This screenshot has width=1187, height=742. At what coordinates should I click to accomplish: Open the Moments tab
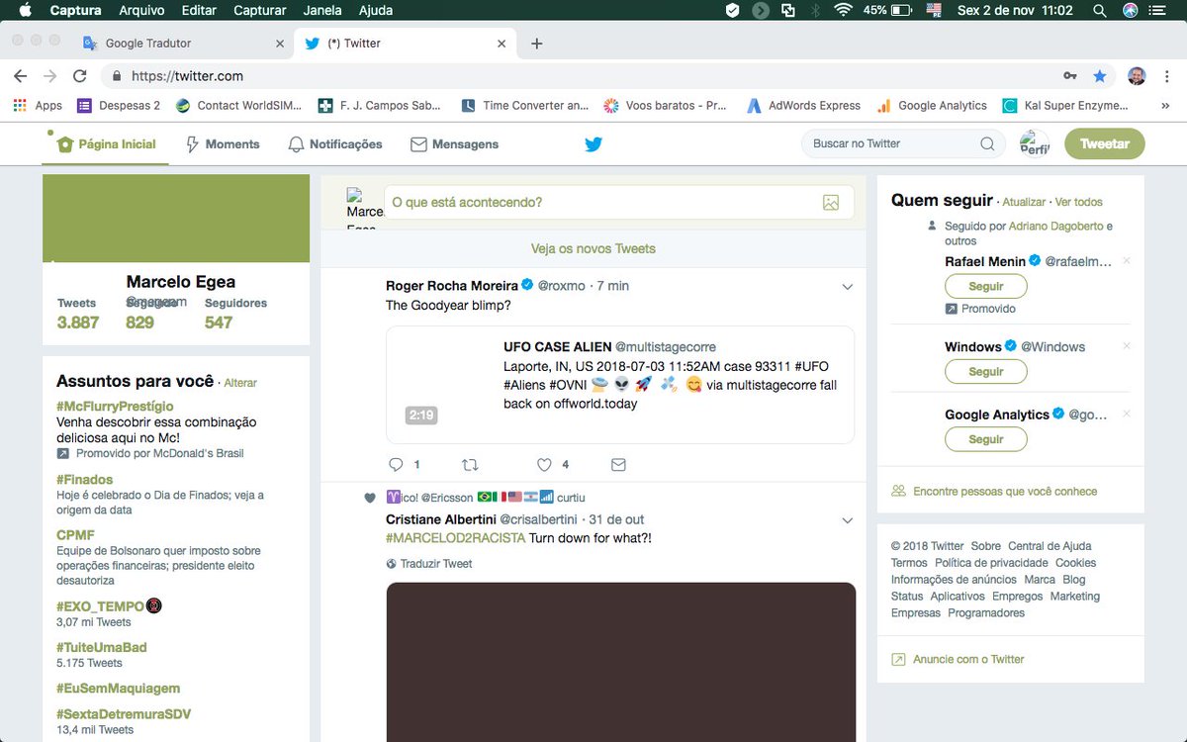[223, 144]
